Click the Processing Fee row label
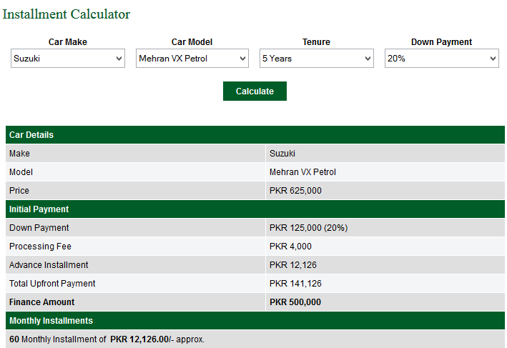The image size is (507, 348). click(40, 247)
